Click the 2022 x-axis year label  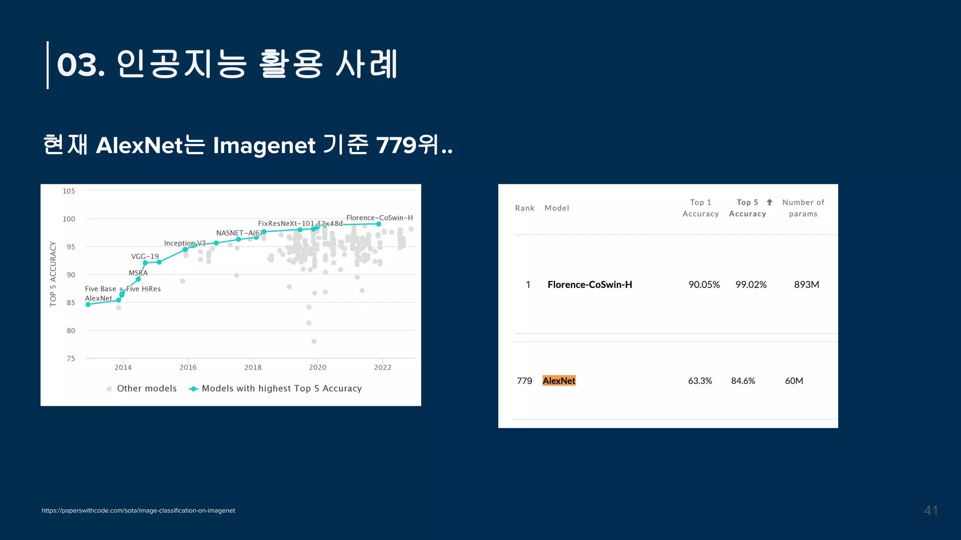click(382, 367)
